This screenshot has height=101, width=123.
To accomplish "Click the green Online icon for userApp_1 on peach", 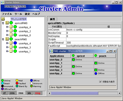I will click(x=96, y=63).
